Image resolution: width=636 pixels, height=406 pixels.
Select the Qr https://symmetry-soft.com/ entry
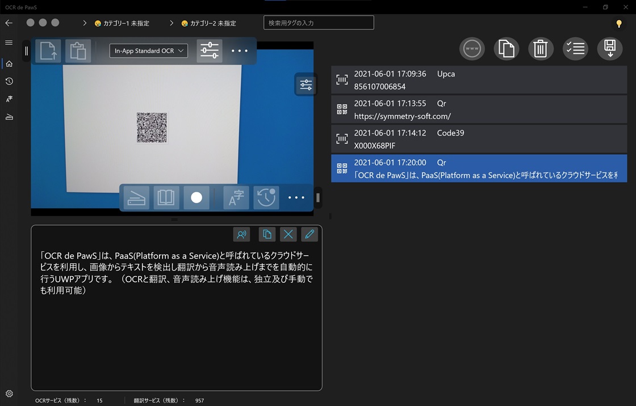[479, 109]
